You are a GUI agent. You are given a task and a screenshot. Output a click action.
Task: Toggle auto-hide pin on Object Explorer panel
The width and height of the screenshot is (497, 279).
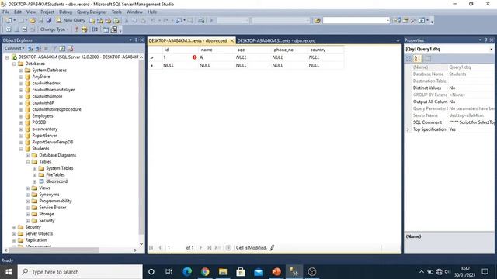137,40
